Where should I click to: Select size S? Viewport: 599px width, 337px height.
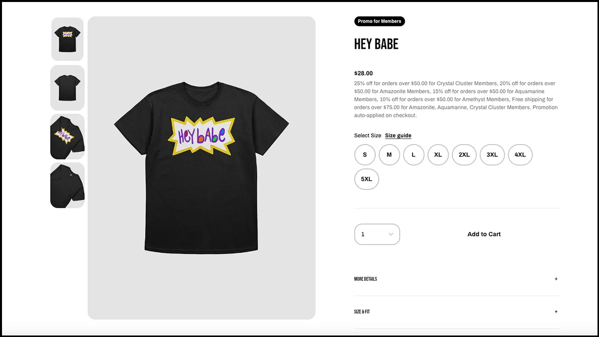[365, 155]
